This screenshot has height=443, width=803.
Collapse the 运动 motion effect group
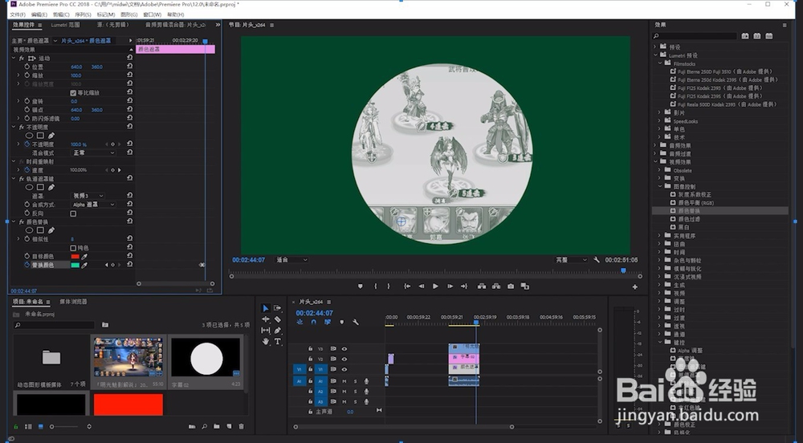(x=14, y=59)
